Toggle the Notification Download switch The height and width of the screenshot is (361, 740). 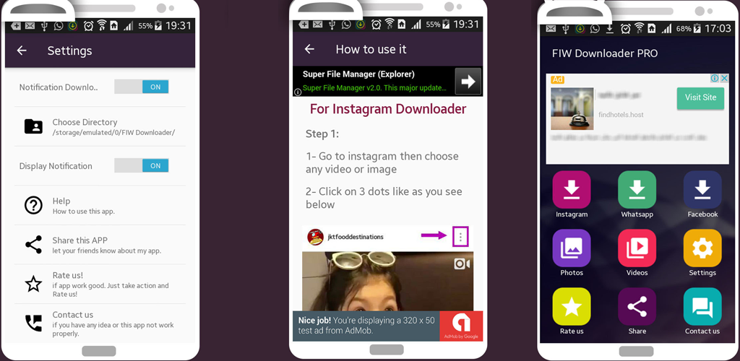click(x=142, y=87)
